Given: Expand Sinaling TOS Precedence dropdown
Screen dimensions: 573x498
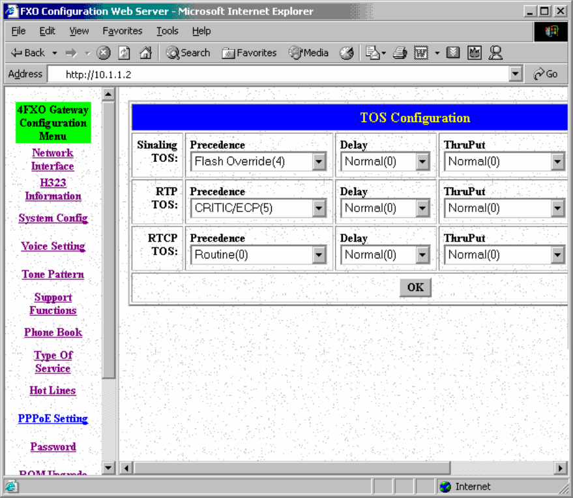Looking at the screenshot, I should point(319,162).
